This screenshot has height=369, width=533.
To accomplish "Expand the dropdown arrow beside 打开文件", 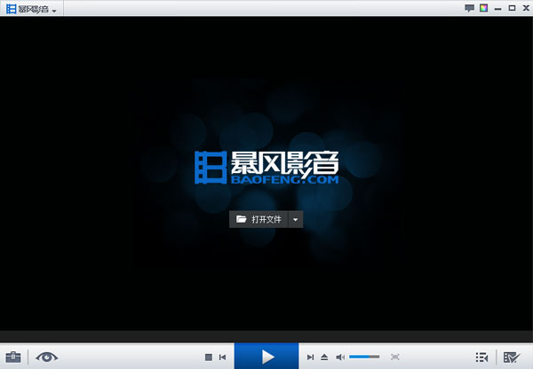I will 296,219.
